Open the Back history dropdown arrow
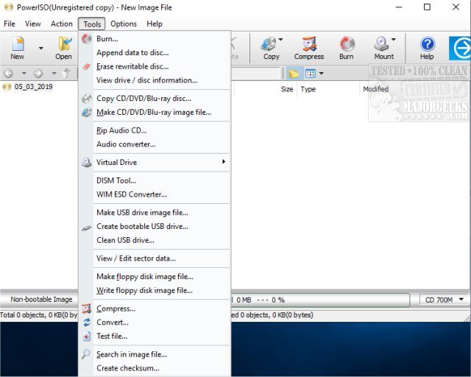 tap(24, 73)
